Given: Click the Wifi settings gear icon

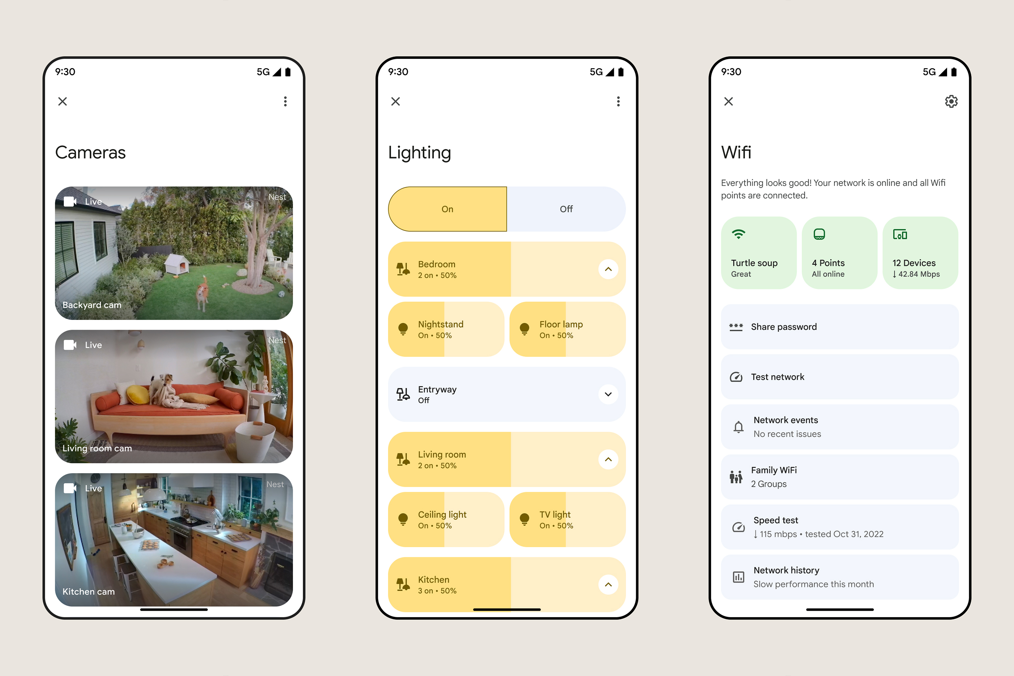Looking at the screenshot, I should (950, 101).
